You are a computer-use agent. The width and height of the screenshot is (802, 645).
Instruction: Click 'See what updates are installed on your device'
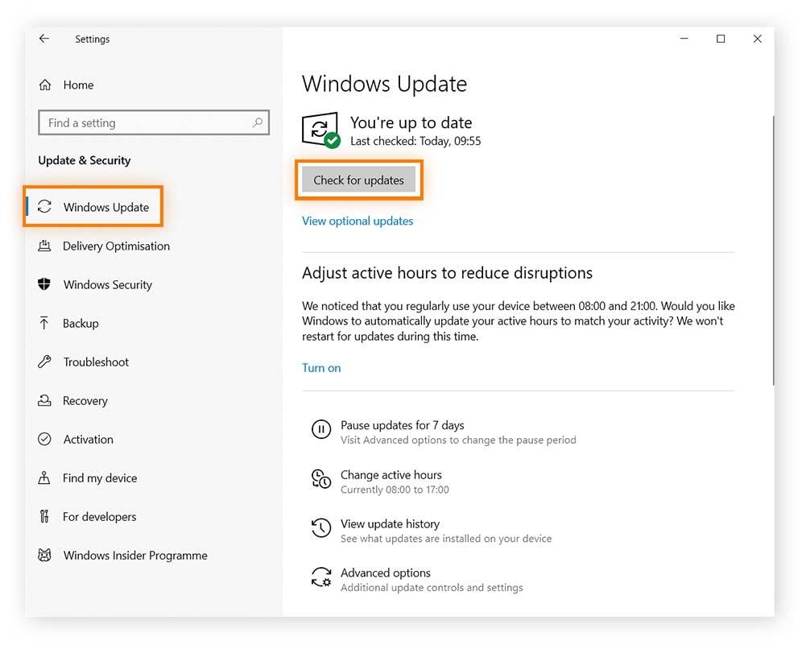[x=446, y=539]
